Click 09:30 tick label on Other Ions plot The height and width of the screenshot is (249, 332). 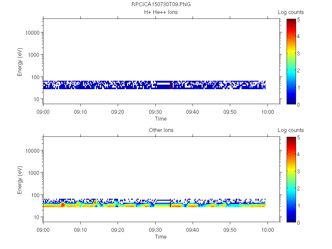coord(155,230)
